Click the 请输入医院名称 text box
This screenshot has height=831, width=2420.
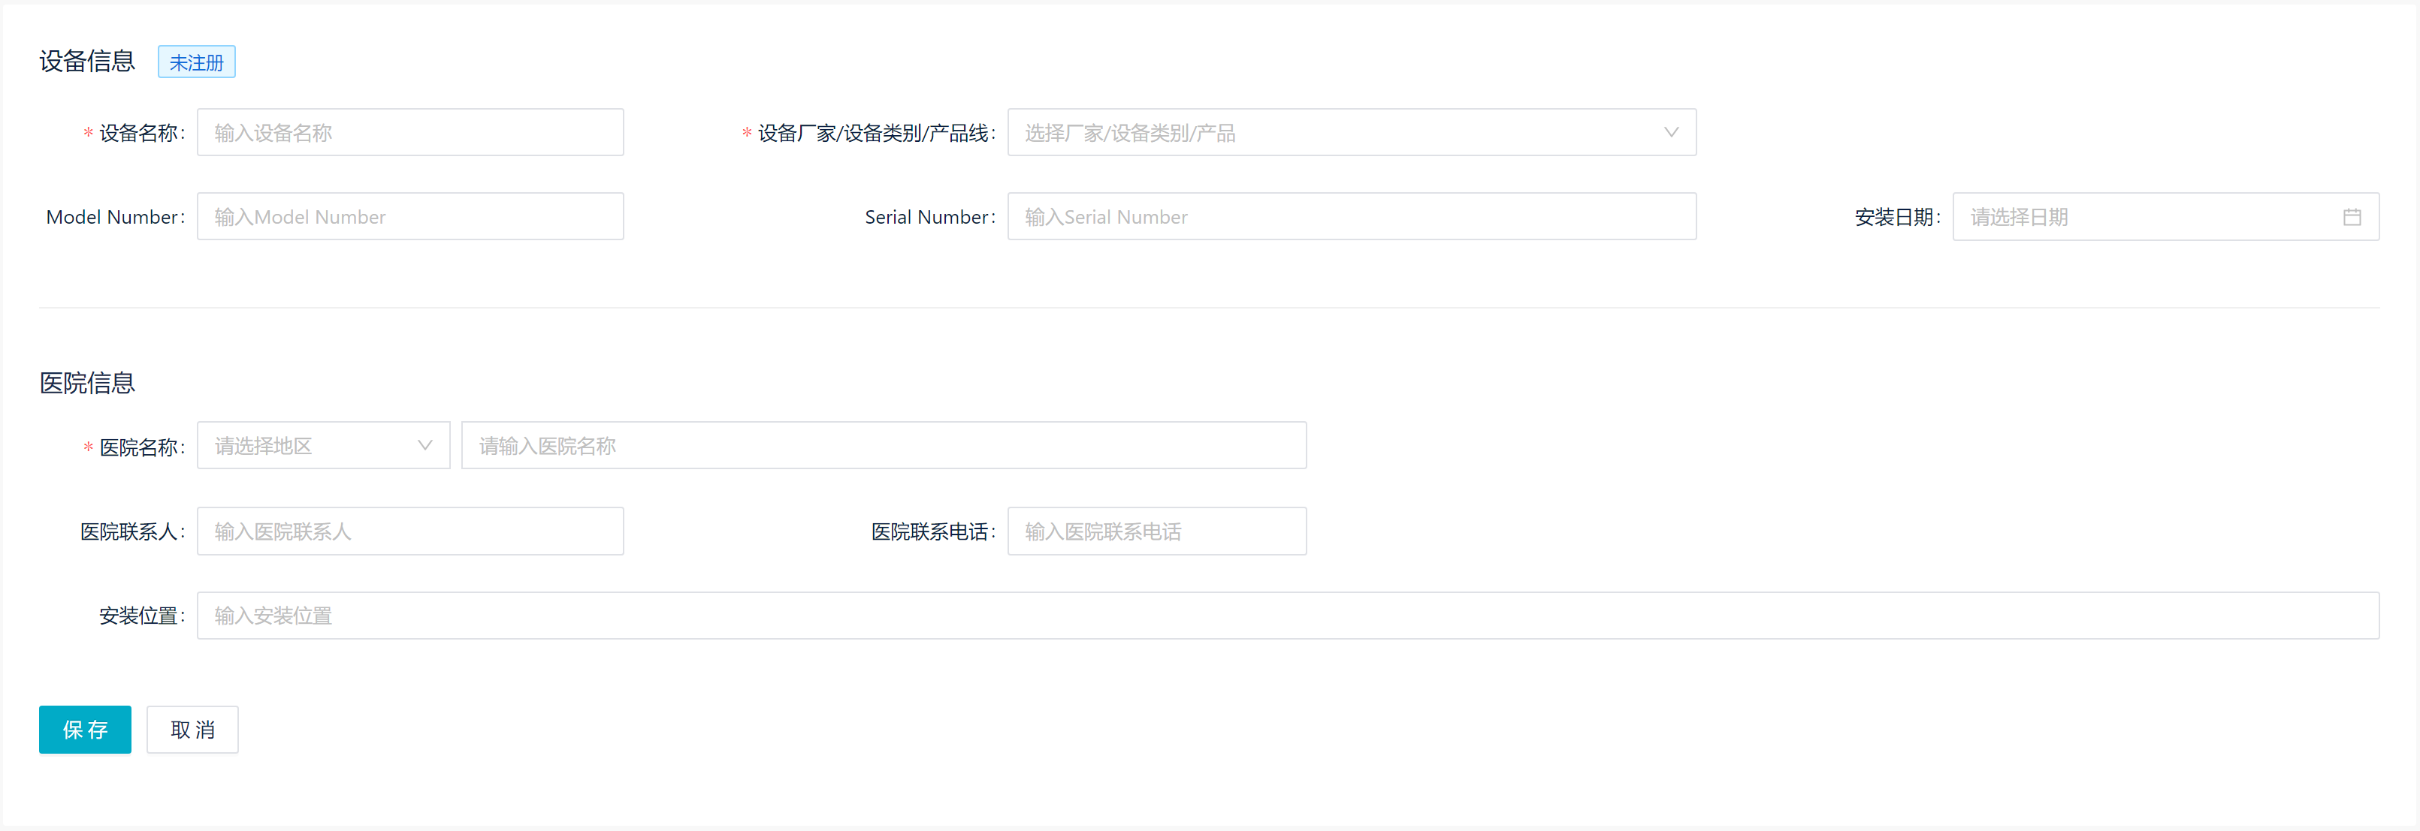tap(883, 445)
